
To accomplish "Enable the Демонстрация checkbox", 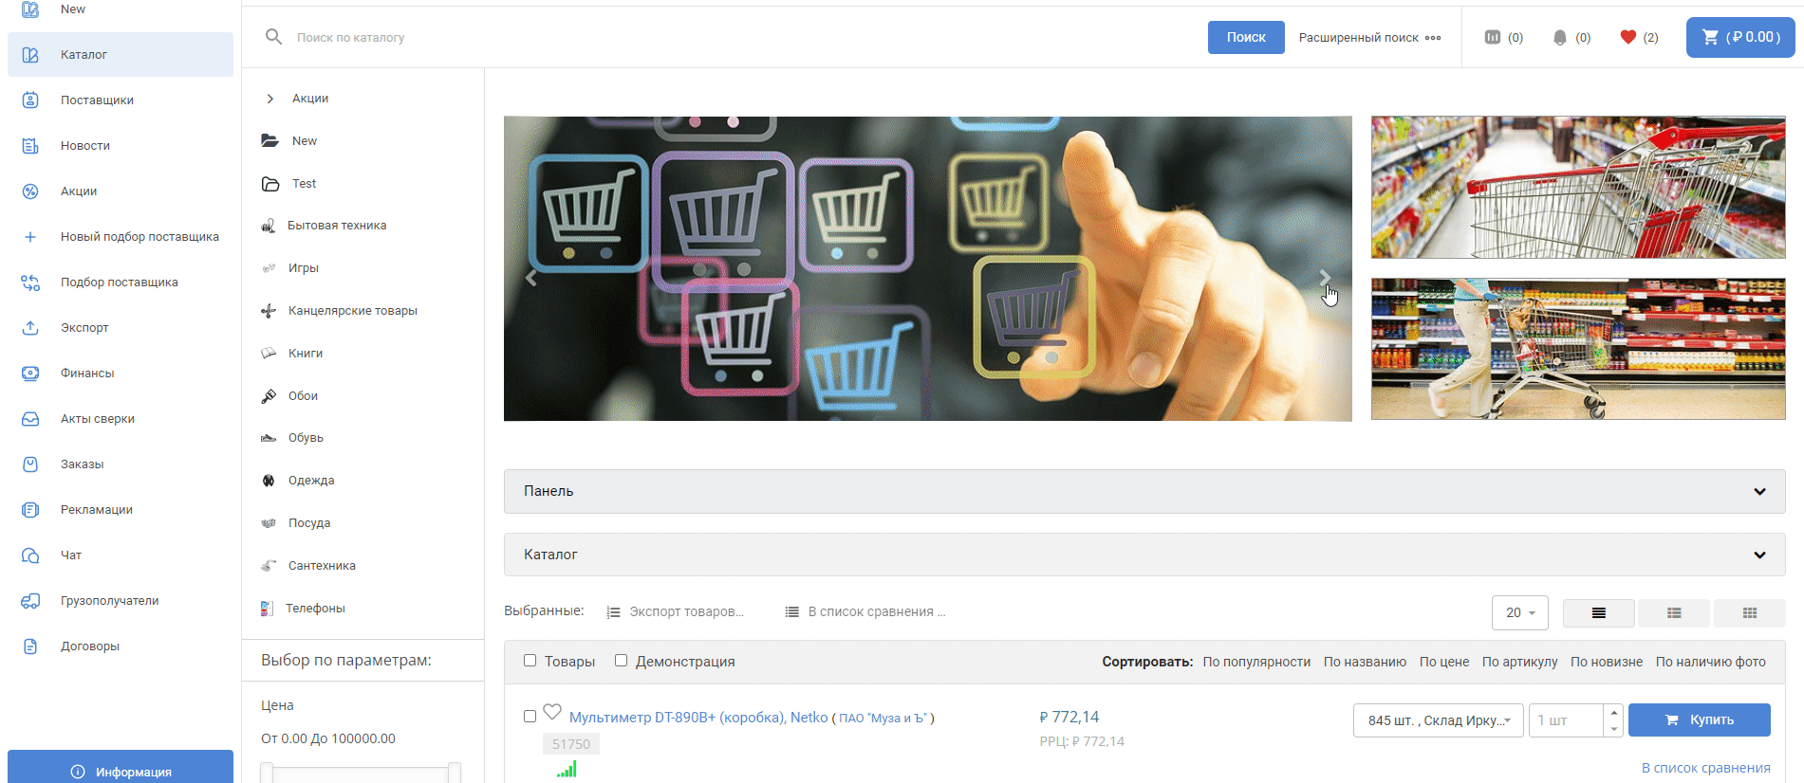I will pyautogui.click(x=621, y=661).
